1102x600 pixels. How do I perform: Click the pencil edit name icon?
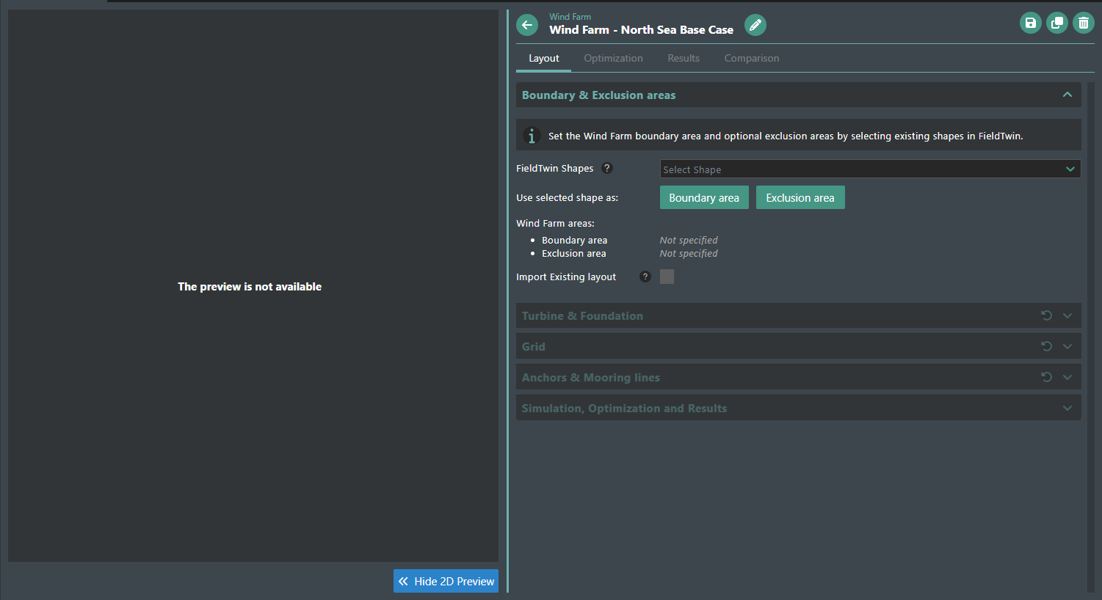(x=755, y=25)
